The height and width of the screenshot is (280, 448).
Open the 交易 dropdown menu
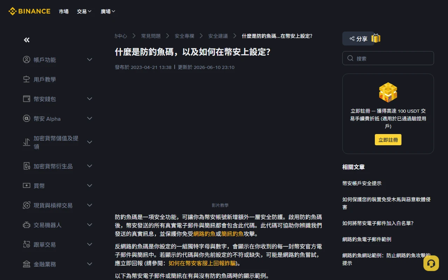84,12
